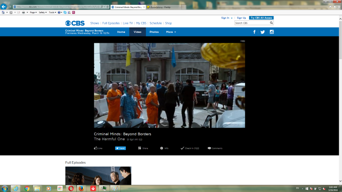Click the search magnifier in the CBS search box
This screenshot has height=192, width=342.
[271, 23]
